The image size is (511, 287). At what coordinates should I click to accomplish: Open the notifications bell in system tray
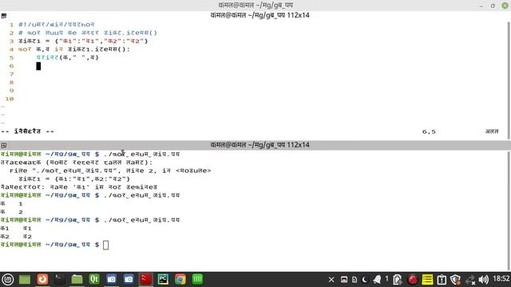[x=377, y=279]
